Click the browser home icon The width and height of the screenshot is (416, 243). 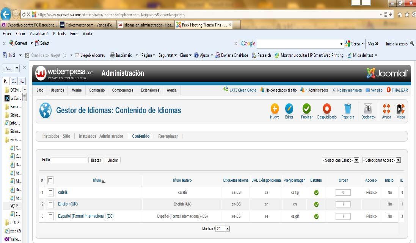tap(400, 15)
